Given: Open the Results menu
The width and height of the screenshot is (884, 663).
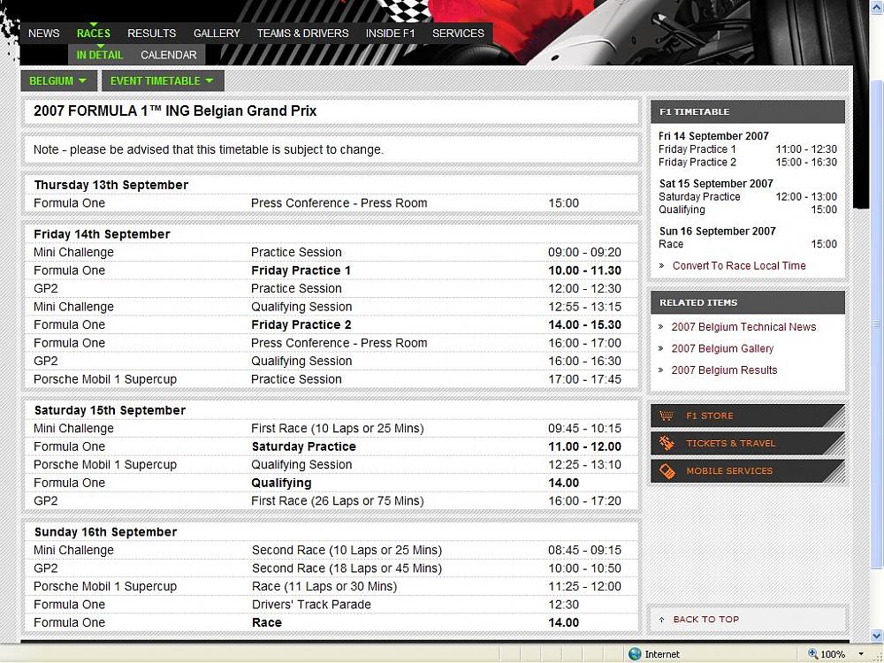Looking at the screenshot, I should pyautogui.click(x=152, y=34).
